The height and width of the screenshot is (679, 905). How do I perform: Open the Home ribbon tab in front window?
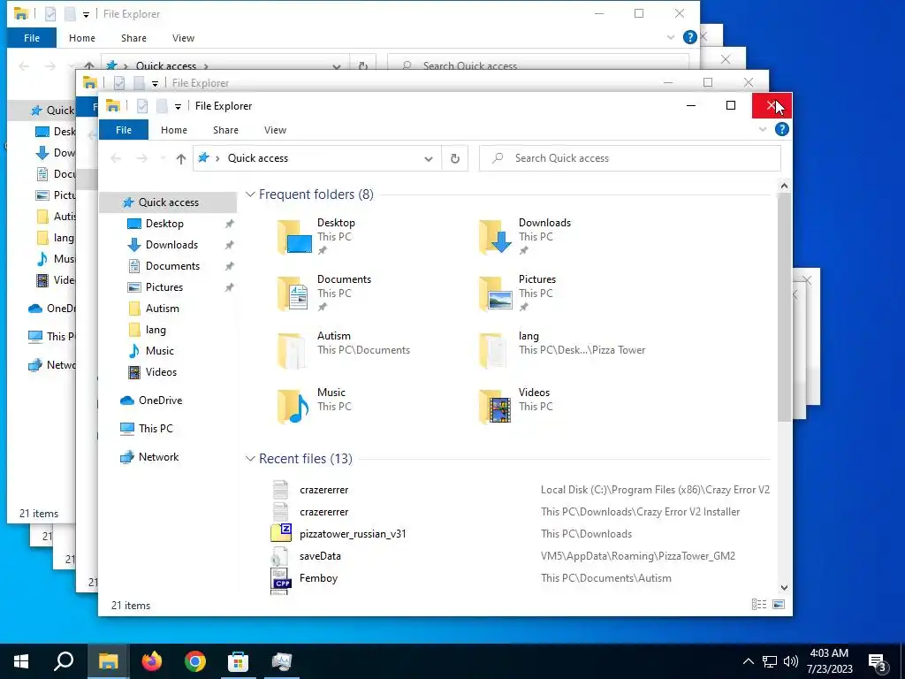(174, 130)
